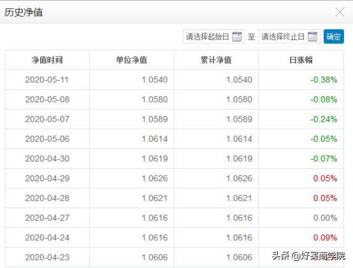Select the date cell 2020-05-07
This screenshot has height=268, width=353.
click(47, 119)
